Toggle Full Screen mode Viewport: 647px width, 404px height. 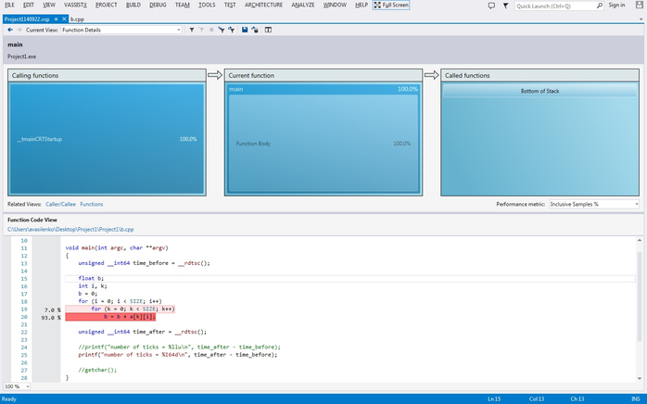[x=390, y=5]
